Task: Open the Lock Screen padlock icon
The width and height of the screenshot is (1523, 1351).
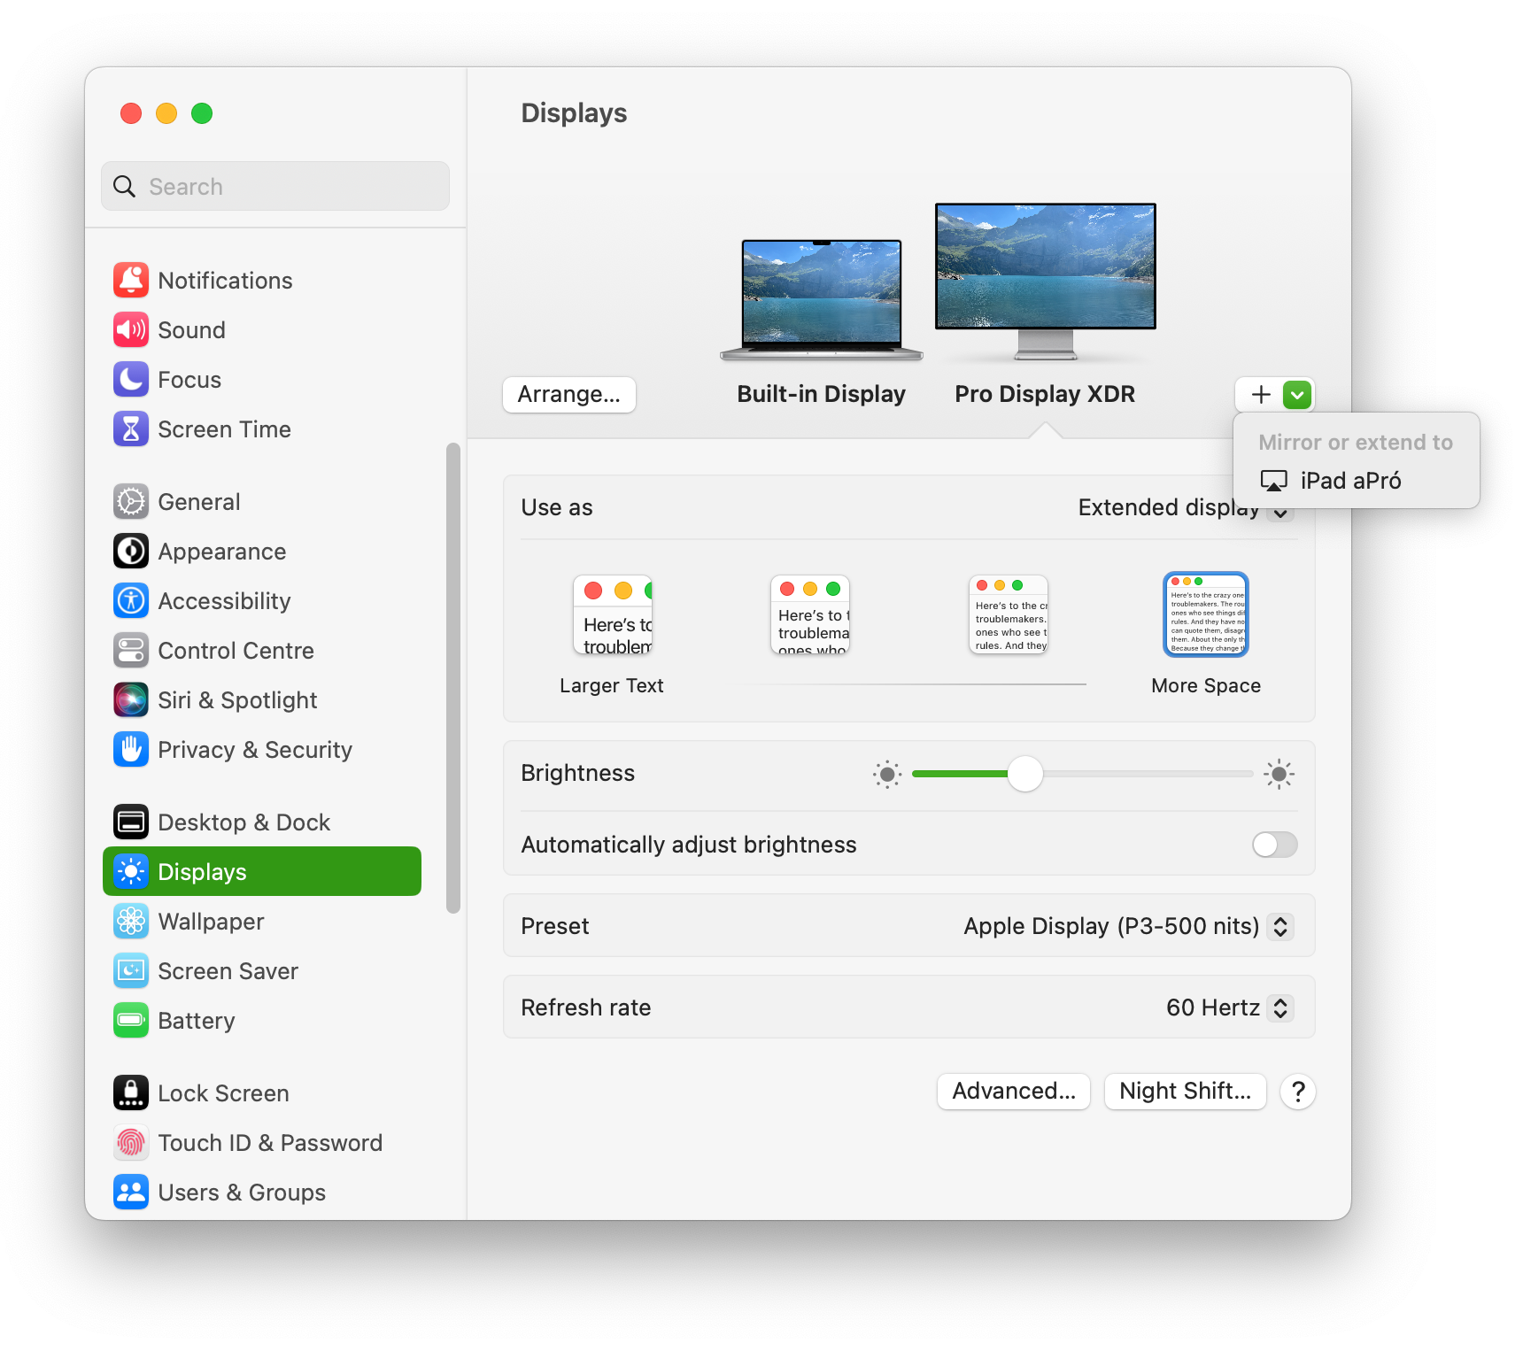Action: point(131,1093)
